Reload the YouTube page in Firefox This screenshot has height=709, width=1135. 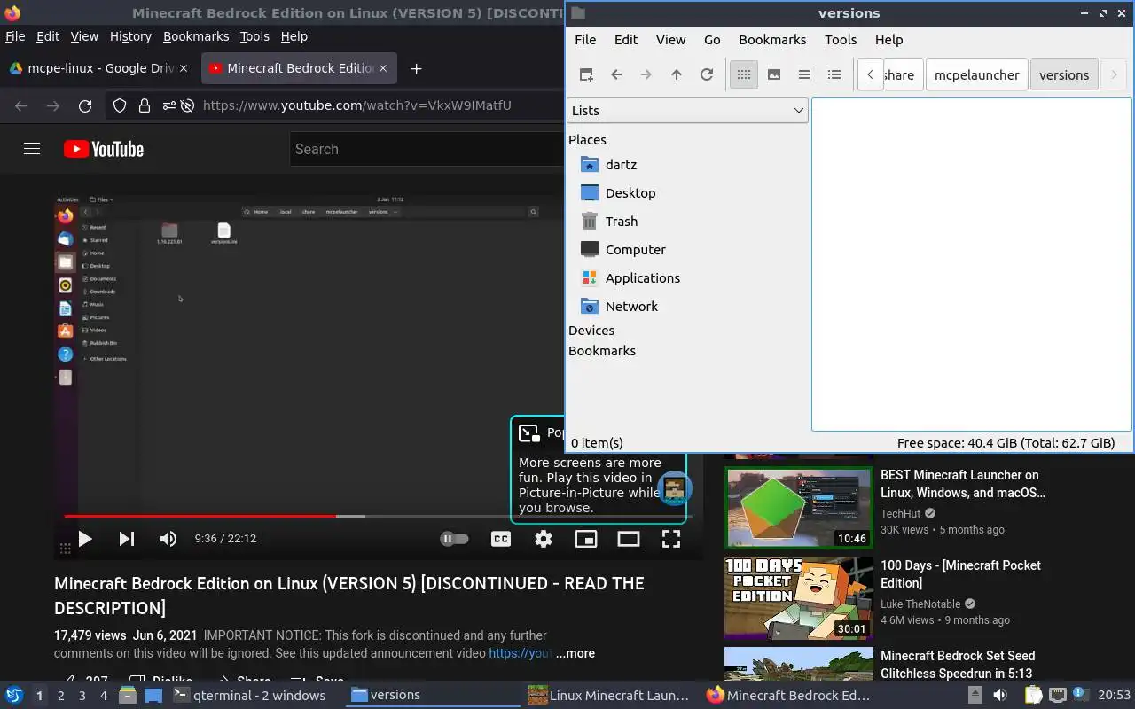tap(85, 105)
